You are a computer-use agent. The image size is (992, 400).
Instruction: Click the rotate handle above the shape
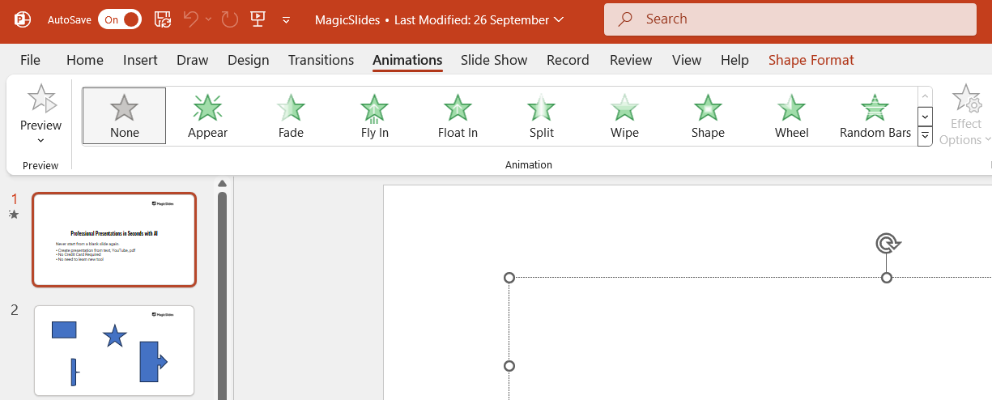(x=888, y=243)
